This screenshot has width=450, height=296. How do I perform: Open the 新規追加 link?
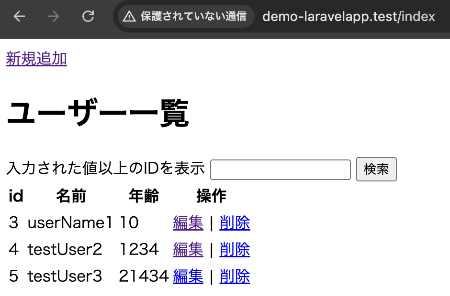click(36, 59)
